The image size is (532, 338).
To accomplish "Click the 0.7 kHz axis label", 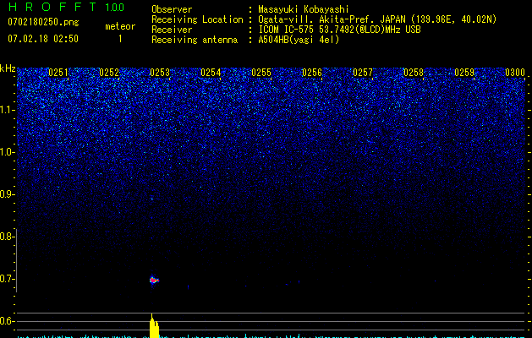I will [x=7, y=279].
